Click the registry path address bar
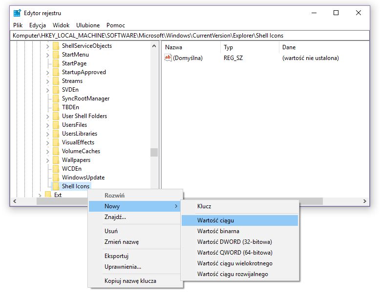 190,36
